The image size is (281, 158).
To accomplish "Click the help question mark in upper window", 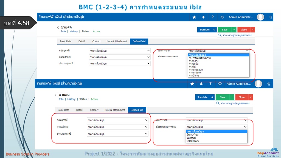I will [x=212, y=17].
